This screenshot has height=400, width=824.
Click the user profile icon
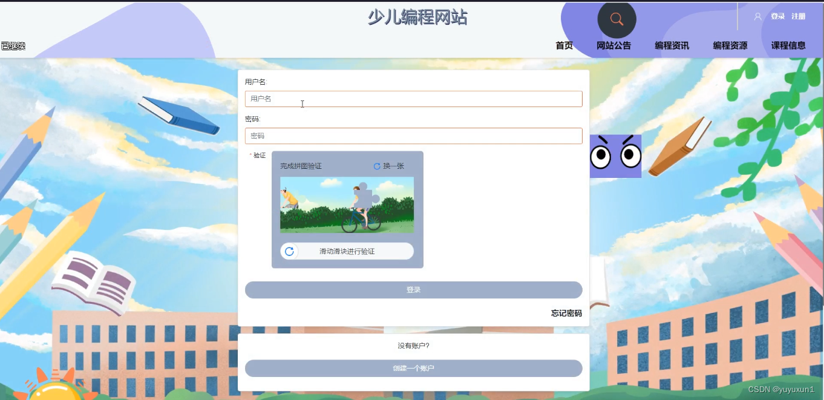(x=757, y=16)
